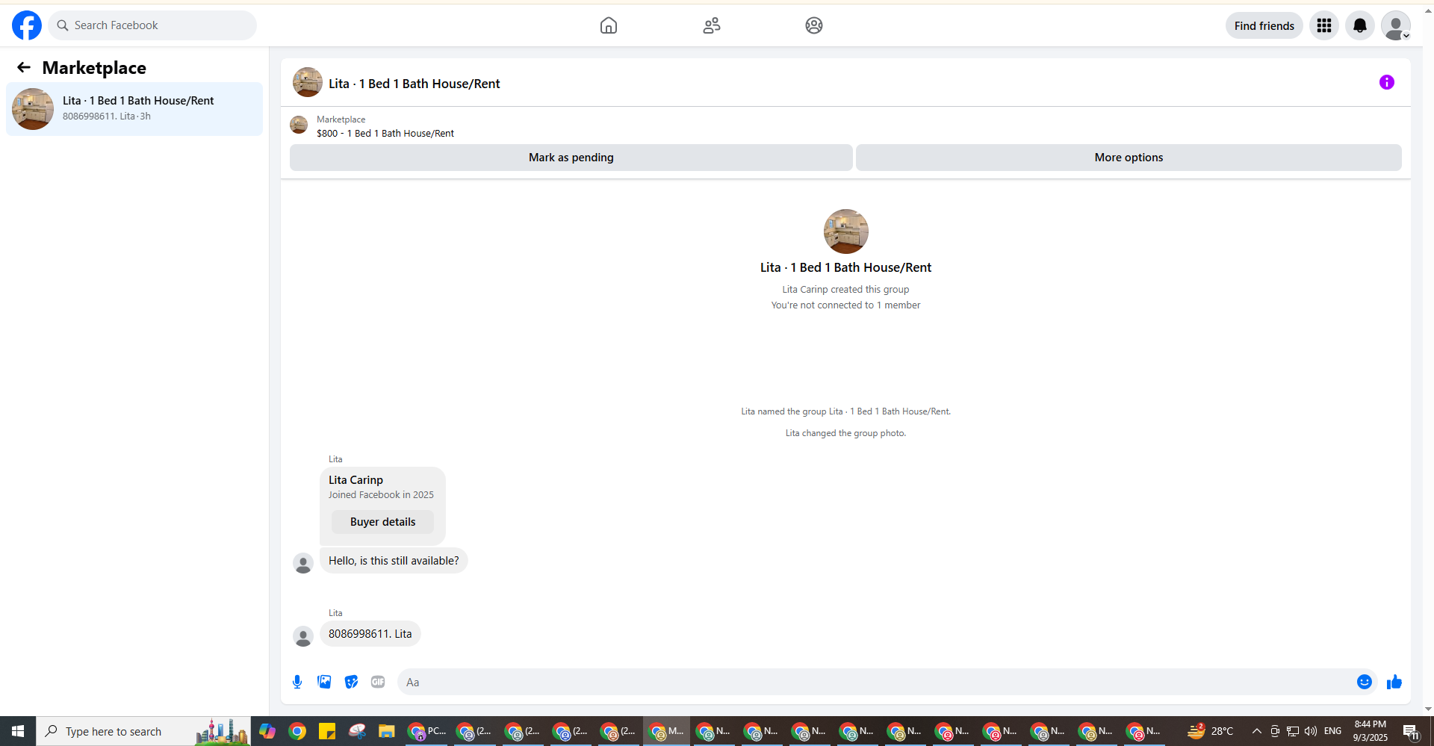Viewport: 1434px width, 746px height.
Task: Go to the Home feed icon
Action: (x=609, y=25)
